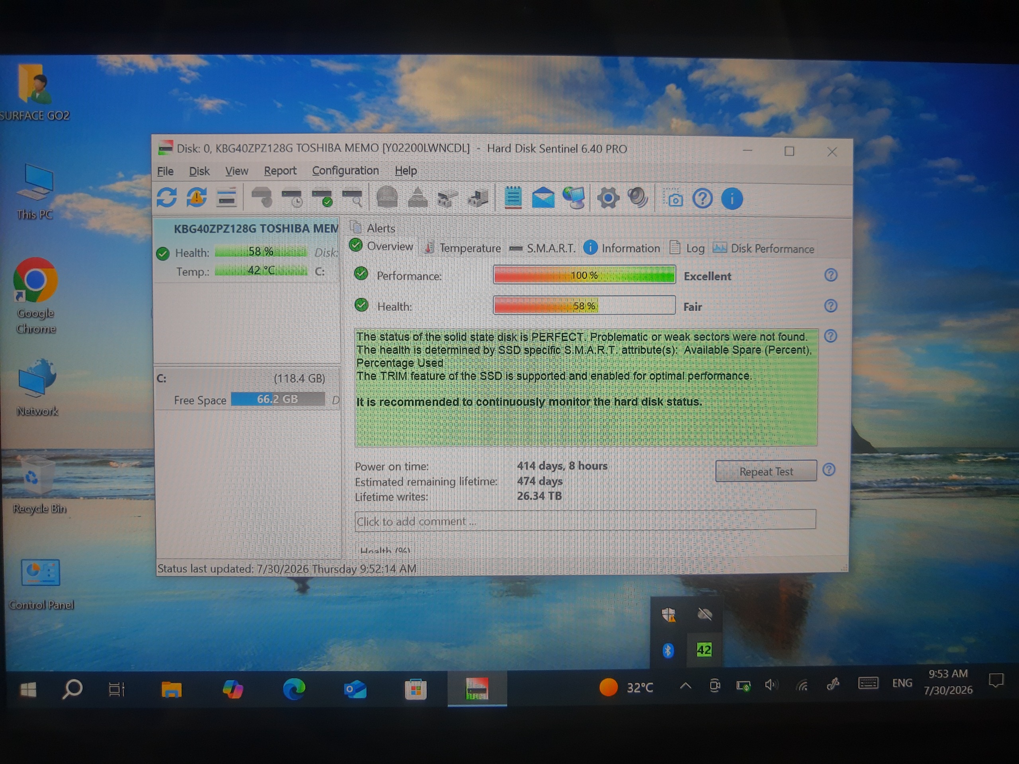Viewport: 1019px width, 764px height.
Task: Open the notification center icon
Action: point(996,681)
